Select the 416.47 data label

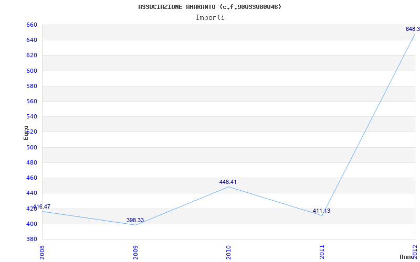pyautogui.click(x=41, y=206)
